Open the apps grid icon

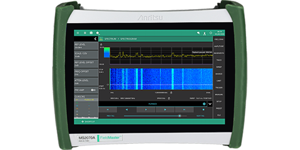coord(85,33)
